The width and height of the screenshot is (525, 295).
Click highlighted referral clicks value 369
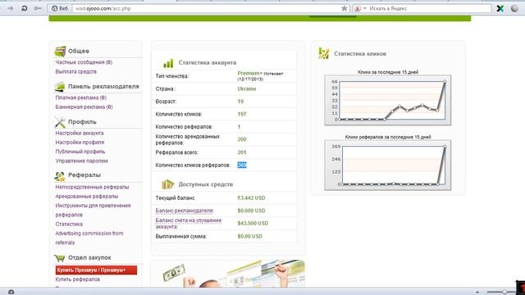(242, 166)
